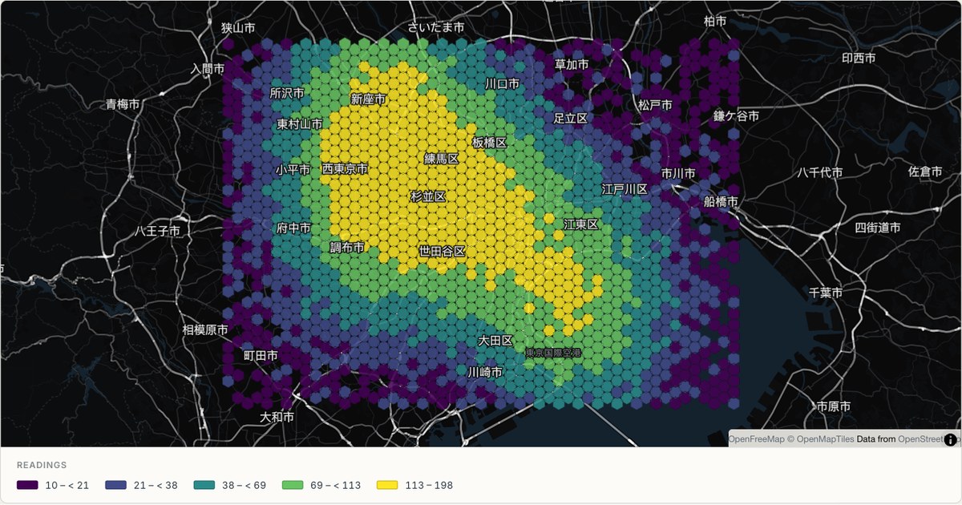This screenshot has height=505, width=962.
Task: Click the 調布市 map label
Action: coord(347,248)
